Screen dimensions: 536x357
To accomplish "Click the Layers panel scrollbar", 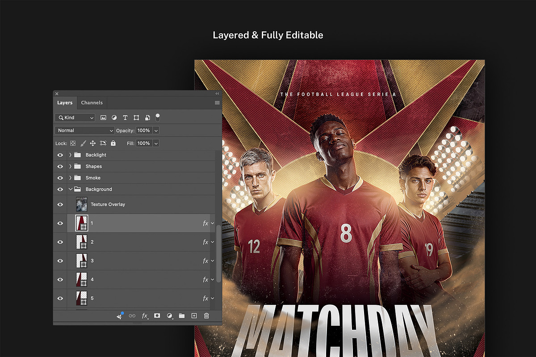I will pyautogui.click(x=218, y=253).
